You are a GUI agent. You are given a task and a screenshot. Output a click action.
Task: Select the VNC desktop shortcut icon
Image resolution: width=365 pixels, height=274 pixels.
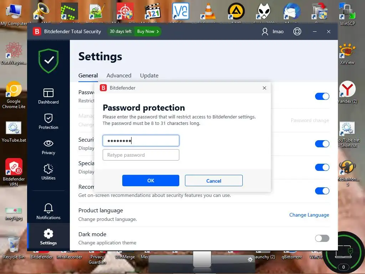[x=180, y=11]
